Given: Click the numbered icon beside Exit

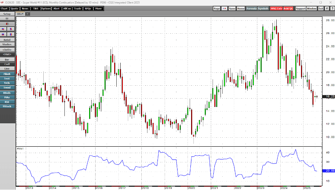Looking at the screenshot, I should [327, 8].
